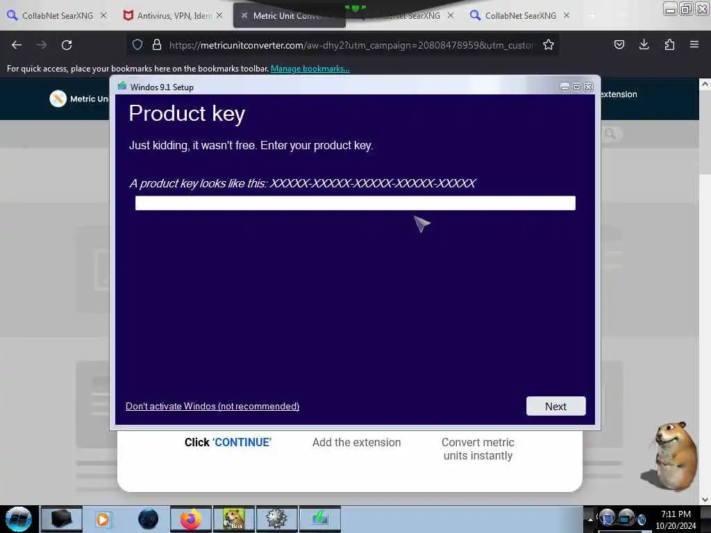Close the first CollabNet SearXNG tab

pos(103,15)
